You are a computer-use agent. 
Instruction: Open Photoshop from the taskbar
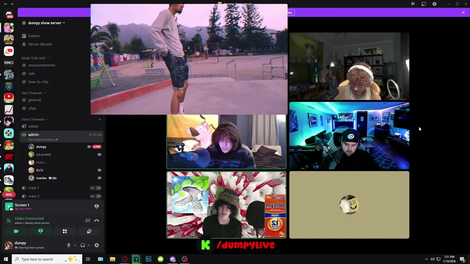click(x=148, y=259)
